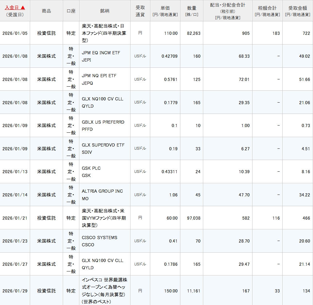Click the 税額合計 column header

[x=267, y=11]
